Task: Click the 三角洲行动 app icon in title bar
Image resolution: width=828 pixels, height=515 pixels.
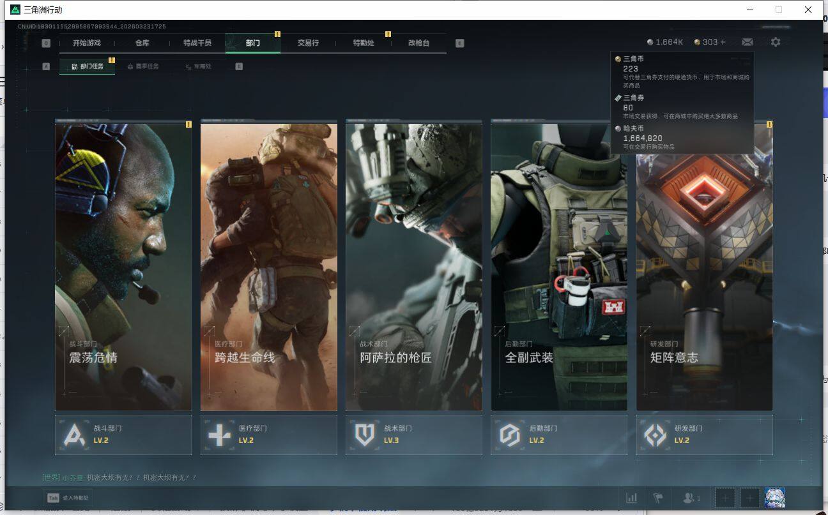Action: point(15,10)
